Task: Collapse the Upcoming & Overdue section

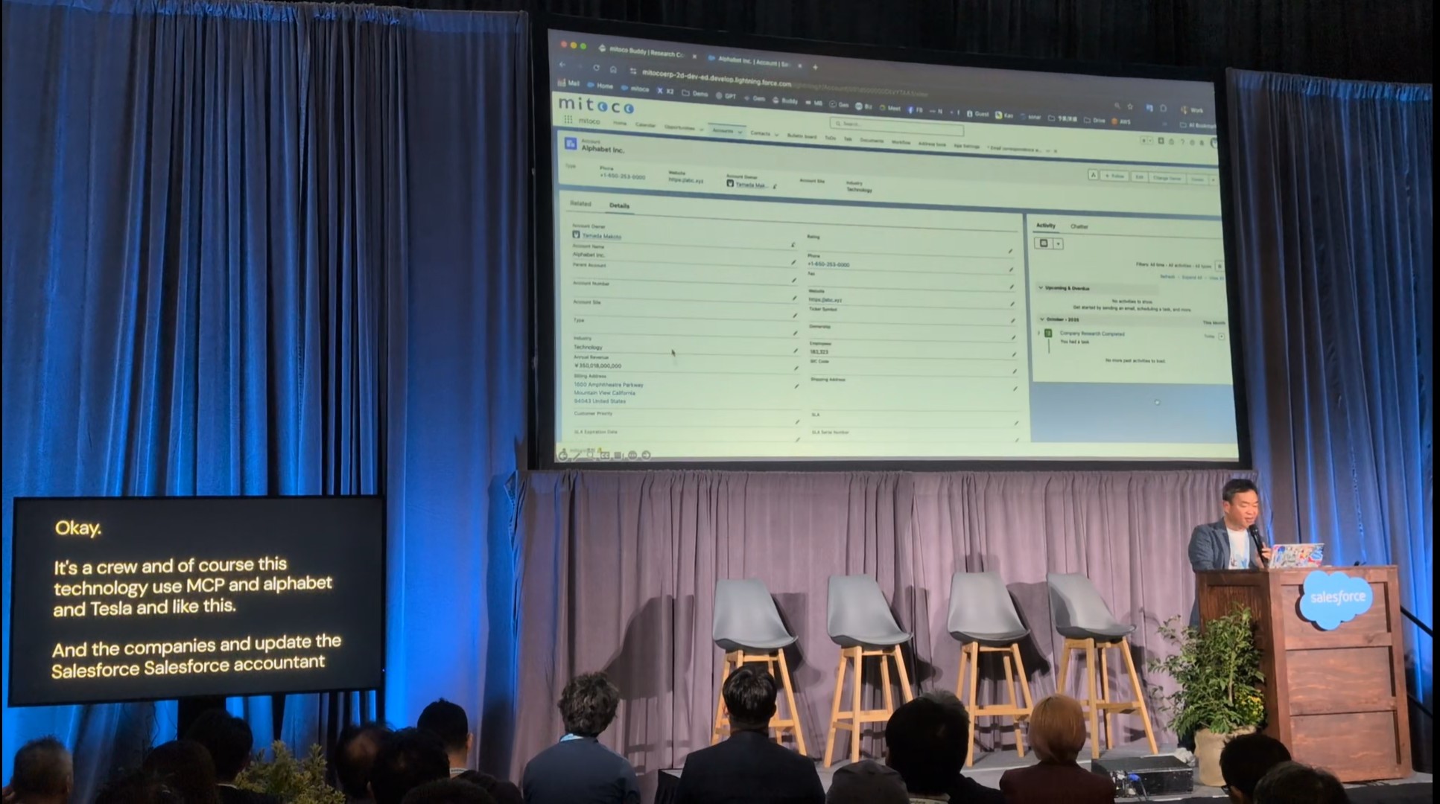Action: (1041, 287)
